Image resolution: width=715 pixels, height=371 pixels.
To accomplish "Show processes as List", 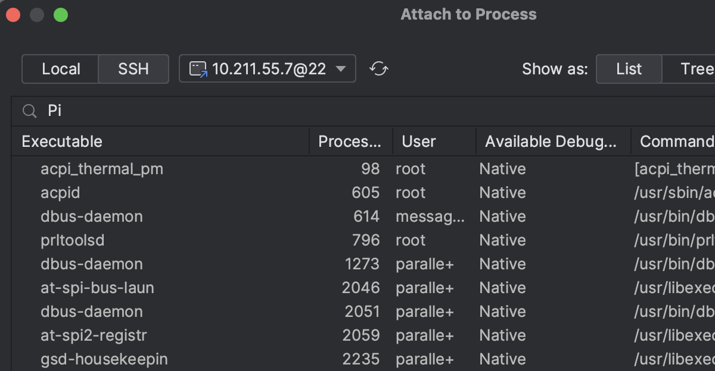I will coord(629,69).
